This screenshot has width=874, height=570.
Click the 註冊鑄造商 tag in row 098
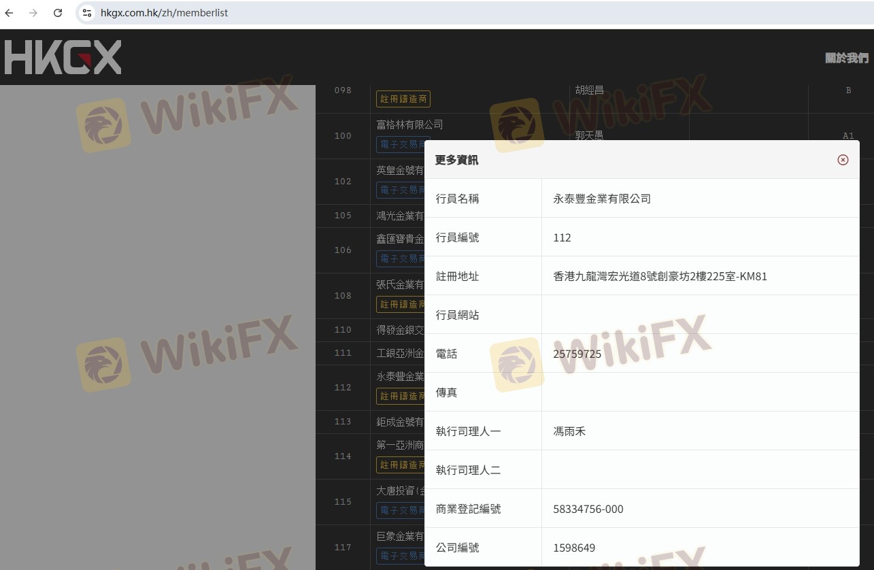(x=403, y=99)
